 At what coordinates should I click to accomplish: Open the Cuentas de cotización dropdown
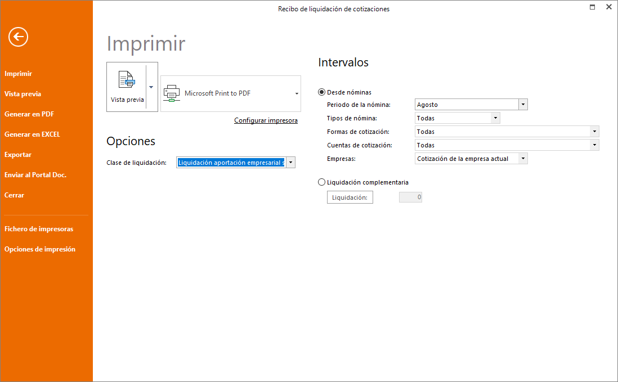(594, 145)
